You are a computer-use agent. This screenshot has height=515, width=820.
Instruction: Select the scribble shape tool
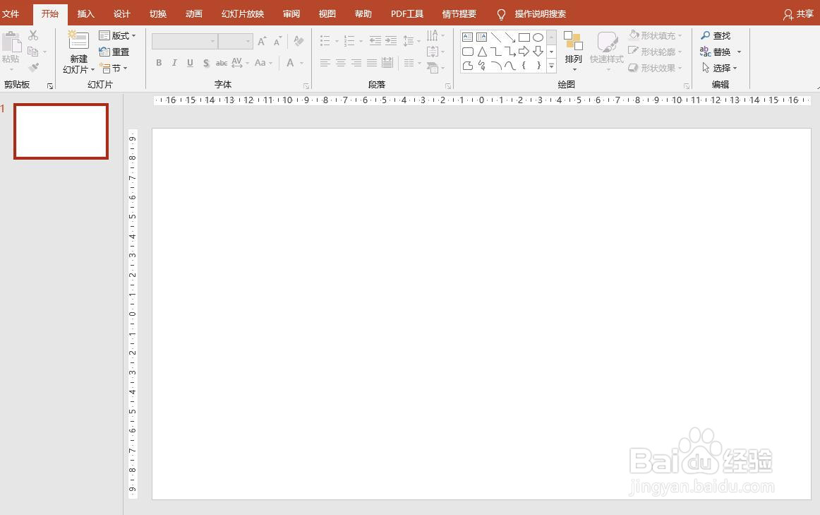click(x=482, y=66)
